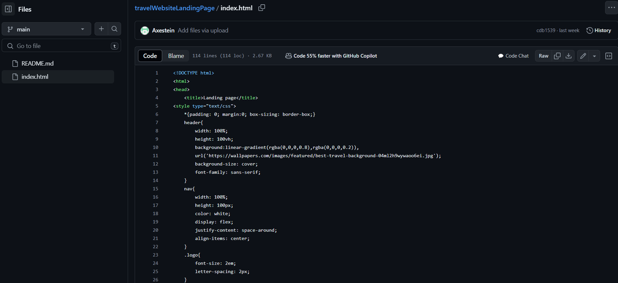The image size is (618, 283).
Task: Click line number 23 in the gutter
Action: [156, 255]
